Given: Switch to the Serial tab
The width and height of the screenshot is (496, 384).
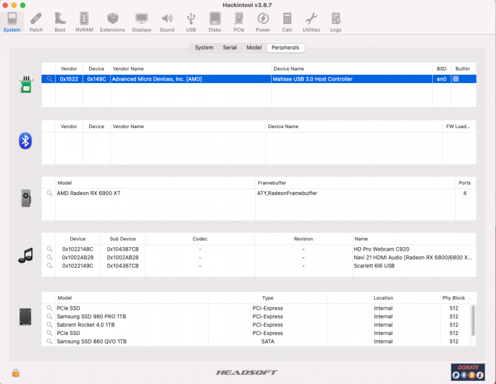Looking at the screenshot, I should 229,48.
